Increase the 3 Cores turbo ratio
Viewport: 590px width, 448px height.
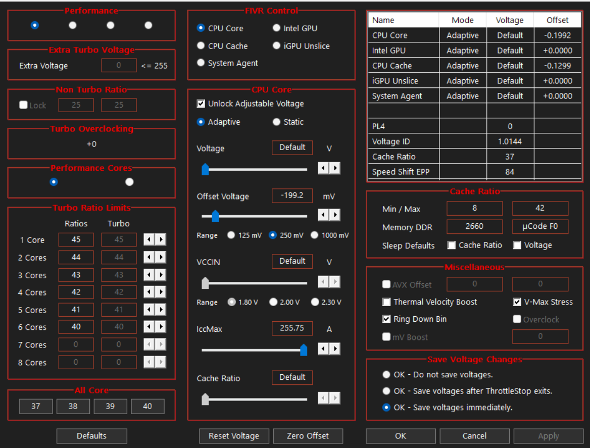coord(161,275)
